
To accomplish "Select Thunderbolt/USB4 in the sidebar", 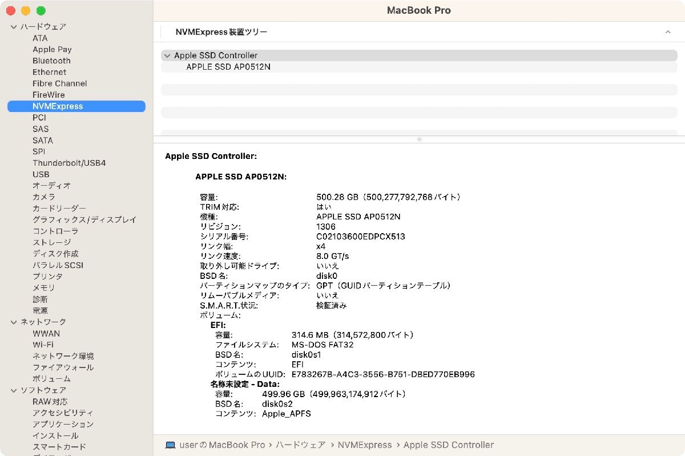I will [x=68, y=163].
